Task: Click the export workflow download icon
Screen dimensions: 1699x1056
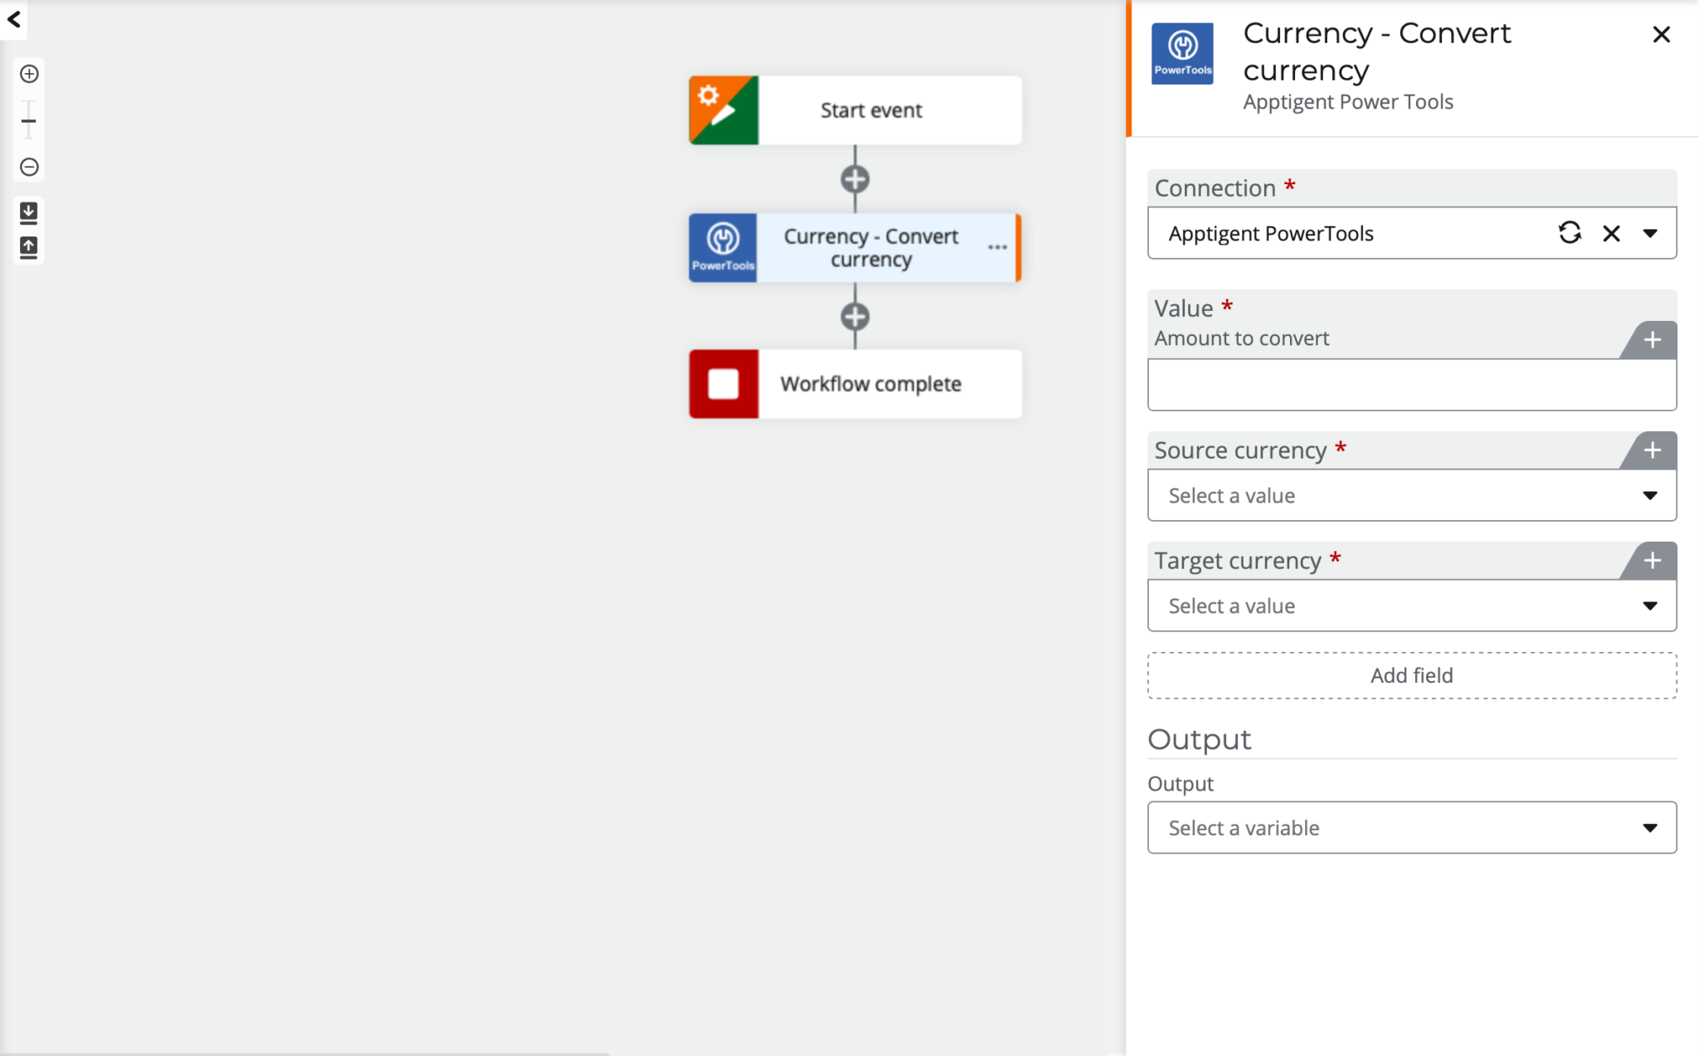Action: 29,212
